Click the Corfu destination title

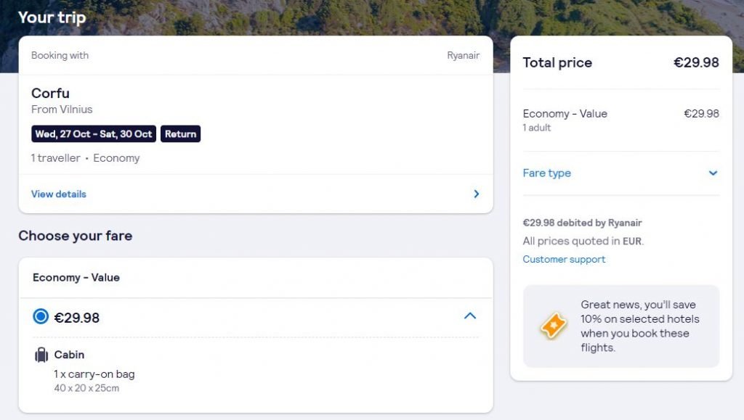(50, 94)
